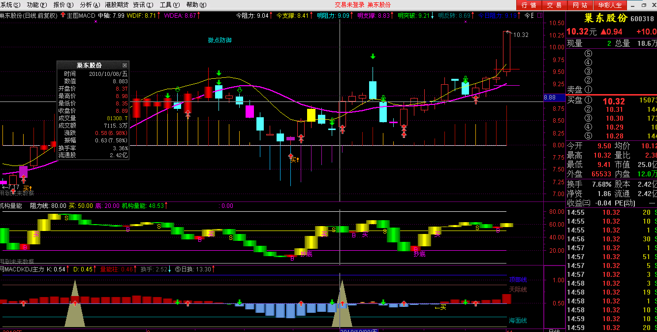
Task: Expand the 分析(A) menu
Action: [x=89, y=5]
